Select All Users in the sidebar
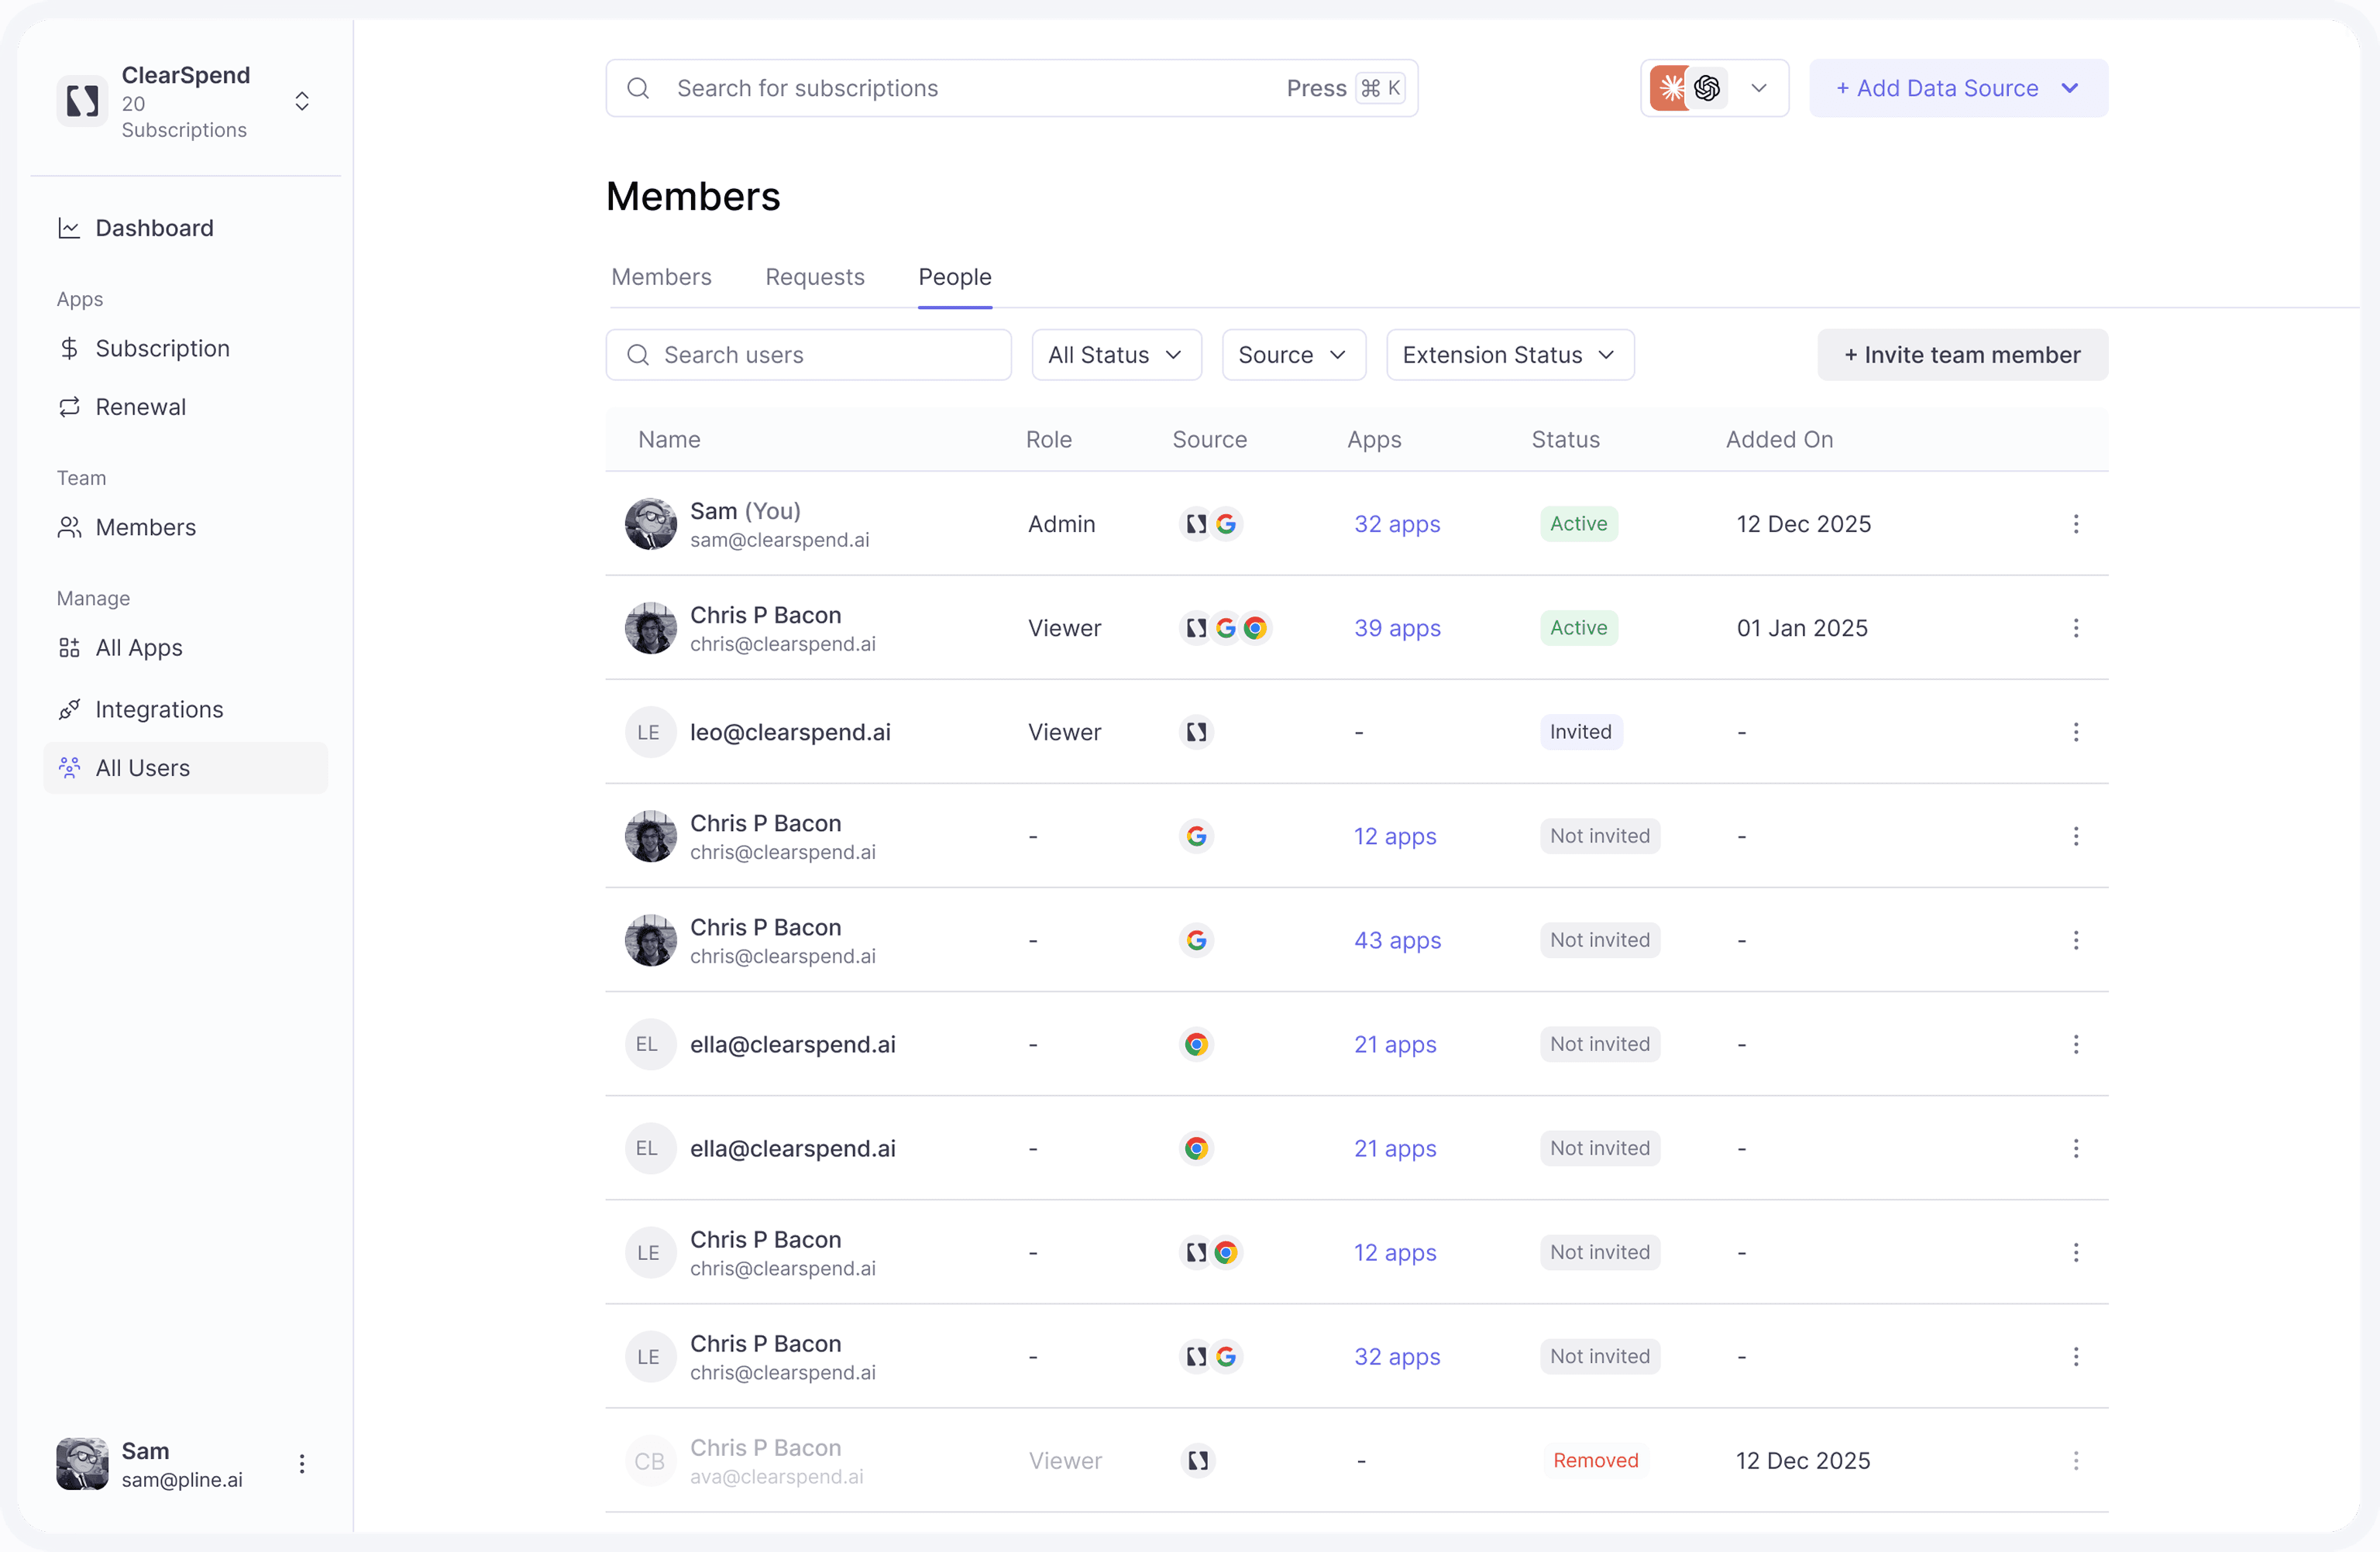The width and height of the screenshot is (2380, 1552). [185, 767]
